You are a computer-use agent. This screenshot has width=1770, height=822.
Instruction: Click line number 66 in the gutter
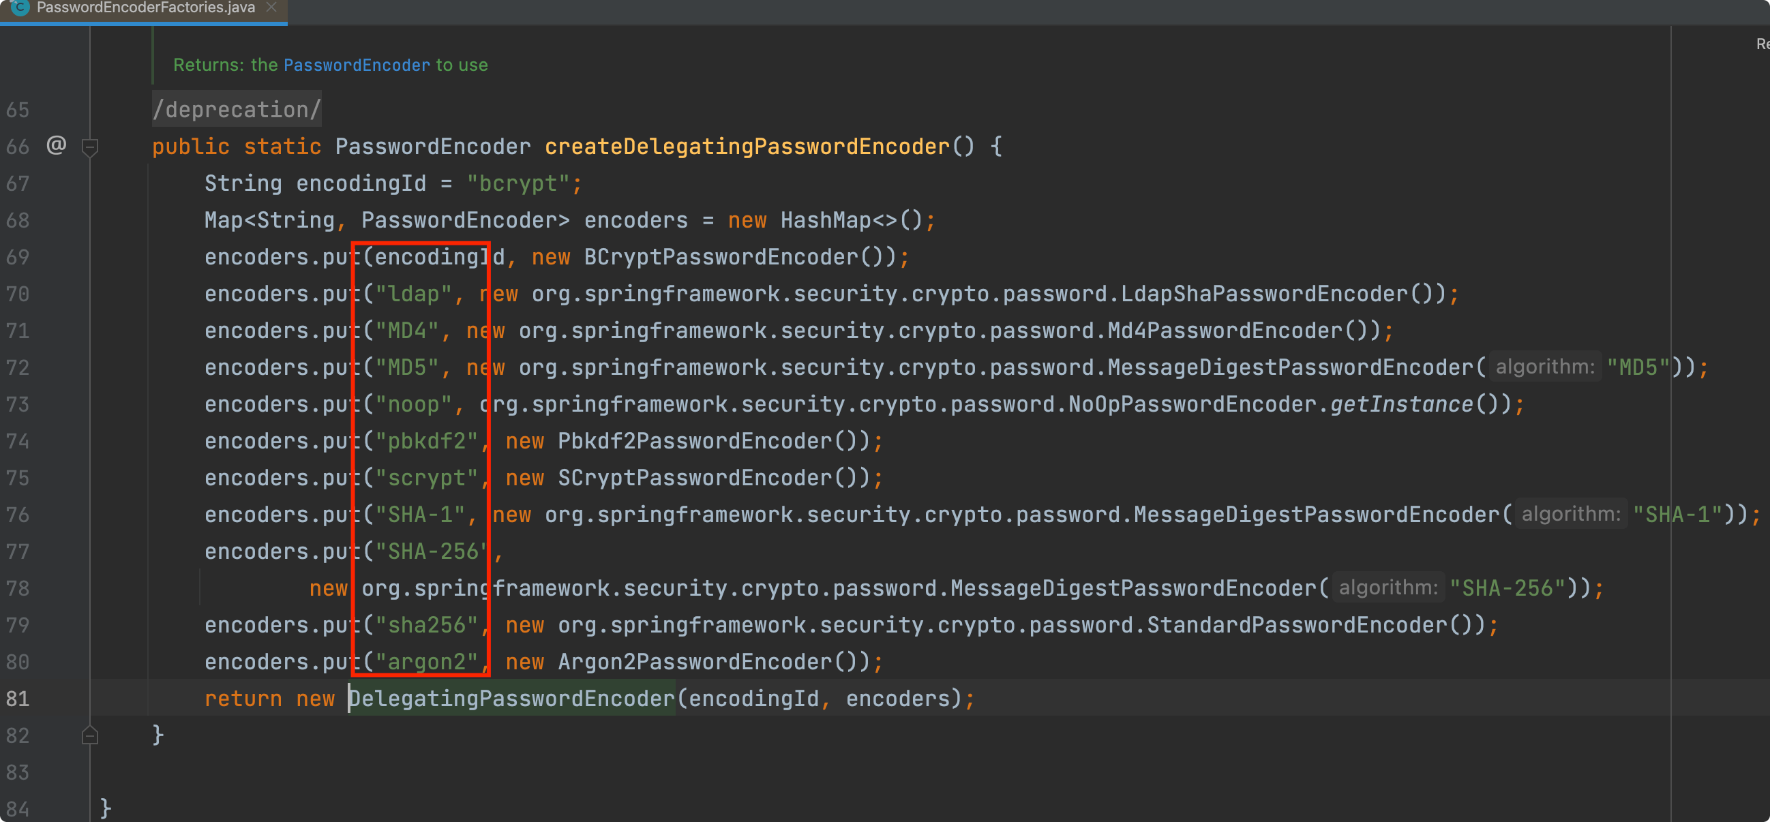click(x=18, y=147)
